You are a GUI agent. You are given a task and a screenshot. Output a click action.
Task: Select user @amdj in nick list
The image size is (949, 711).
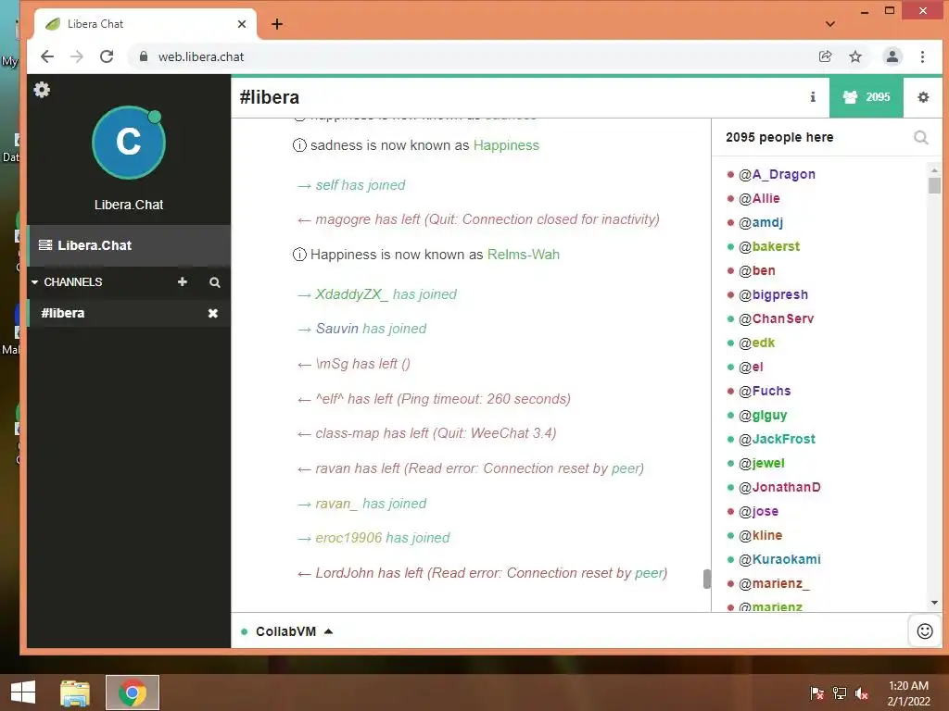click(x=761, y=222)
